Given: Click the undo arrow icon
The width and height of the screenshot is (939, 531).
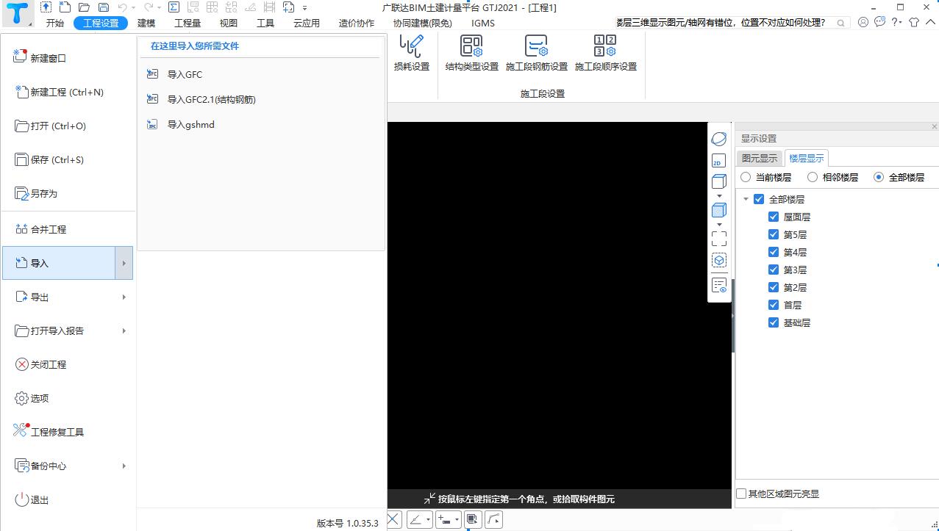Looking at the screenshot, I should [123, 7].
